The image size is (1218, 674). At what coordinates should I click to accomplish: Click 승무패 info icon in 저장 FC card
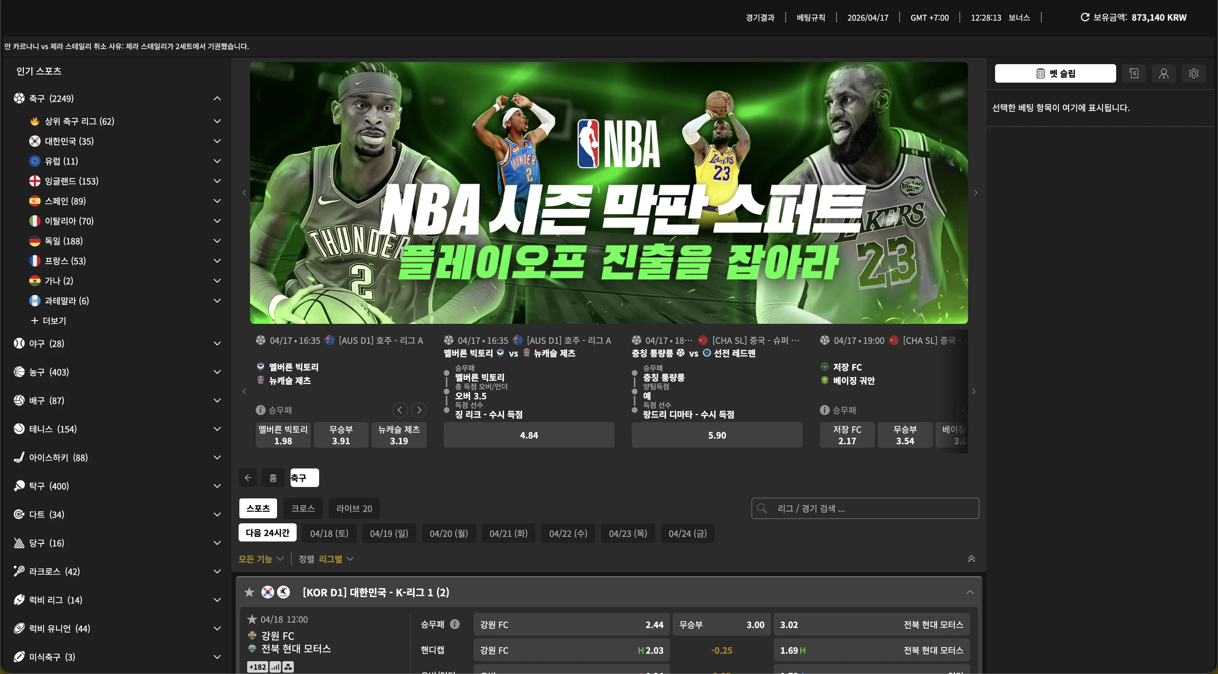point(824,410)
